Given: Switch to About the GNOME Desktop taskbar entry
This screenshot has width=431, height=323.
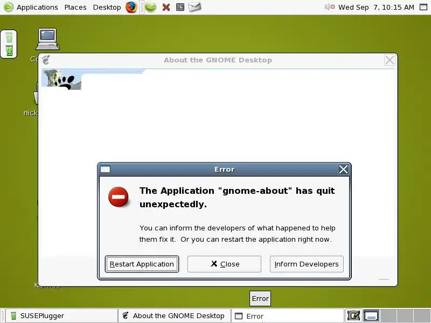Looking at the screenshot, I should coord(174,316).
